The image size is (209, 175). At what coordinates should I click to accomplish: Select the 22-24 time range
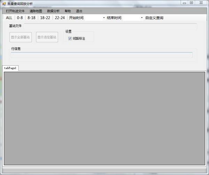tap(60, 18)
